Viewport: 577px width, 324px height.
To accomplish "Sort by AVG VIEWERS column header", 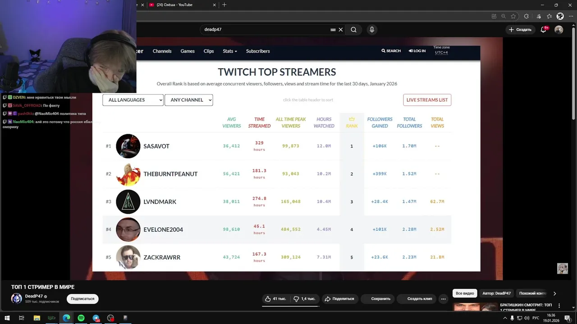I will click(232, 123).
